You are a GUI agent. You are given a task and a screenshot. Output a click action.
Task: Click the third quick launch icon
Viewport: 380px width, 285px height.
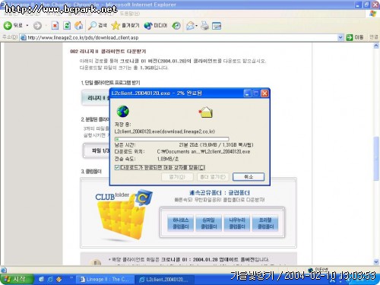tap(59, 279)
